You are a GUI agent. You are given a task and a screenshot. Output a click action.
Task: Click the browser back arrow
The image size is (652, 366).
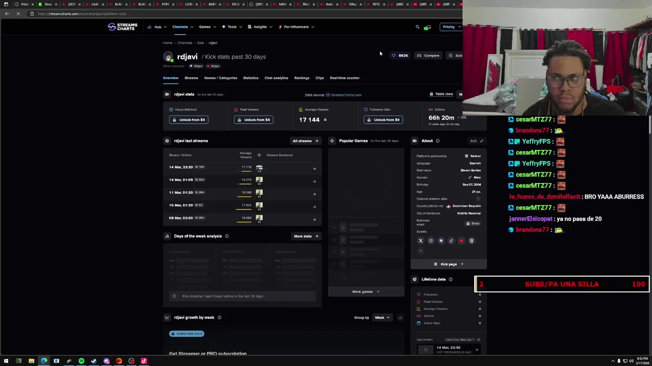[x=7, y=14]
